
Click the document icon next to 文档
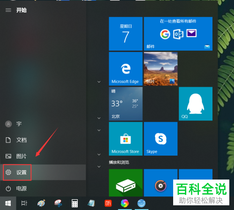[x=8, y=140]
